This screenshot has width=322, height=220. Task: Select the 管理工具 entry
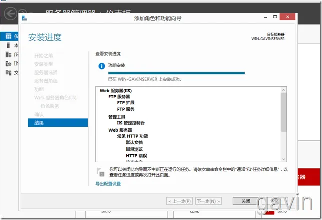[x=117, y=117]
